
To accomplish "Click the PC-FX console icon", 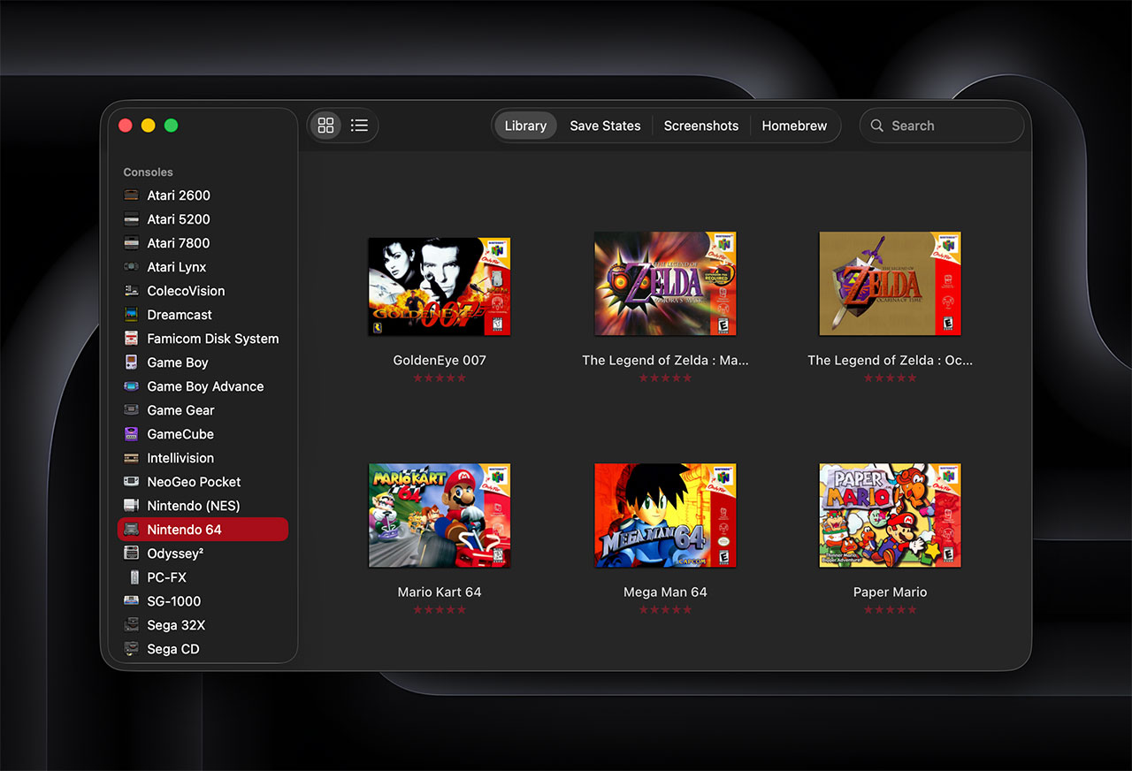I will pos(134,577).
